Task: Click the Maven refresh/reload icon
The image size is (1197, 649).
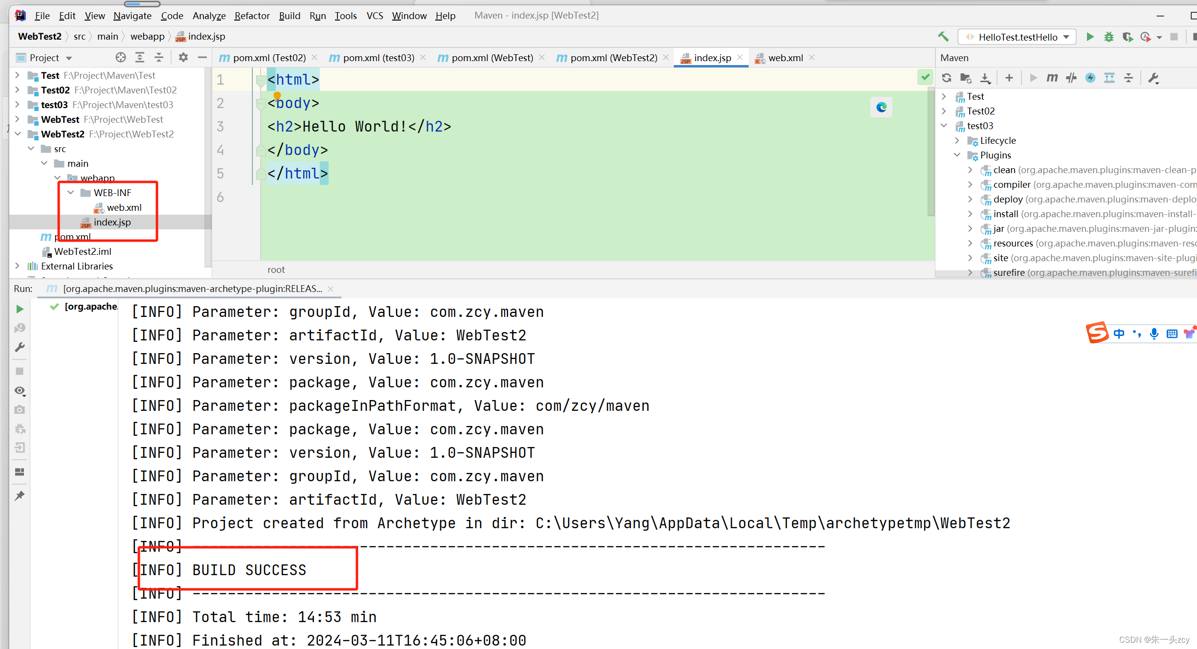Action: pos(949,78)
